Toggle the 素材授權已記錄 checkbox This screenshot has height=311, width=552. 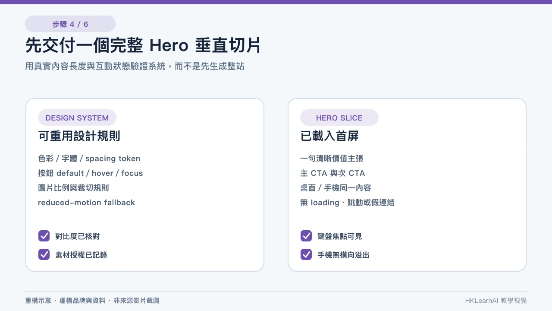[x=44, y=254]
